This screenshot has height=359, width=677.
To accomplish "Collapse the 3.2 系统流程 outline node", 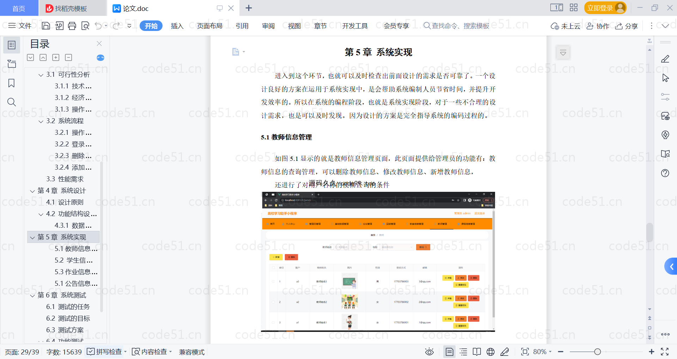I will (41, 121).
